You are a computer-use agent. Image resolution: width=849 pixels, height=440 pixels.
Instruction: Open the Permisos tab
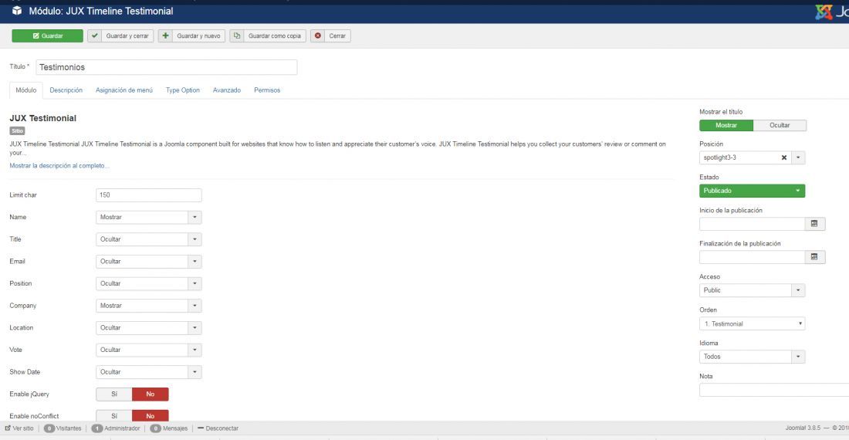coord(267,90)
